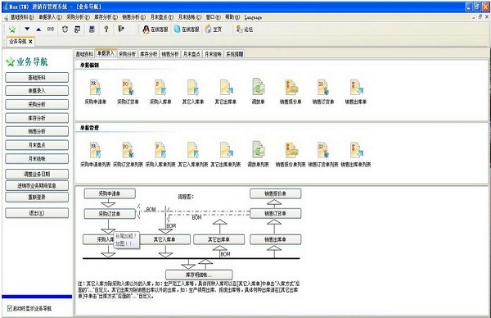Screen dimensions: 491x318
Task: Click the clock toolbar icon
Action: [65, 30]
